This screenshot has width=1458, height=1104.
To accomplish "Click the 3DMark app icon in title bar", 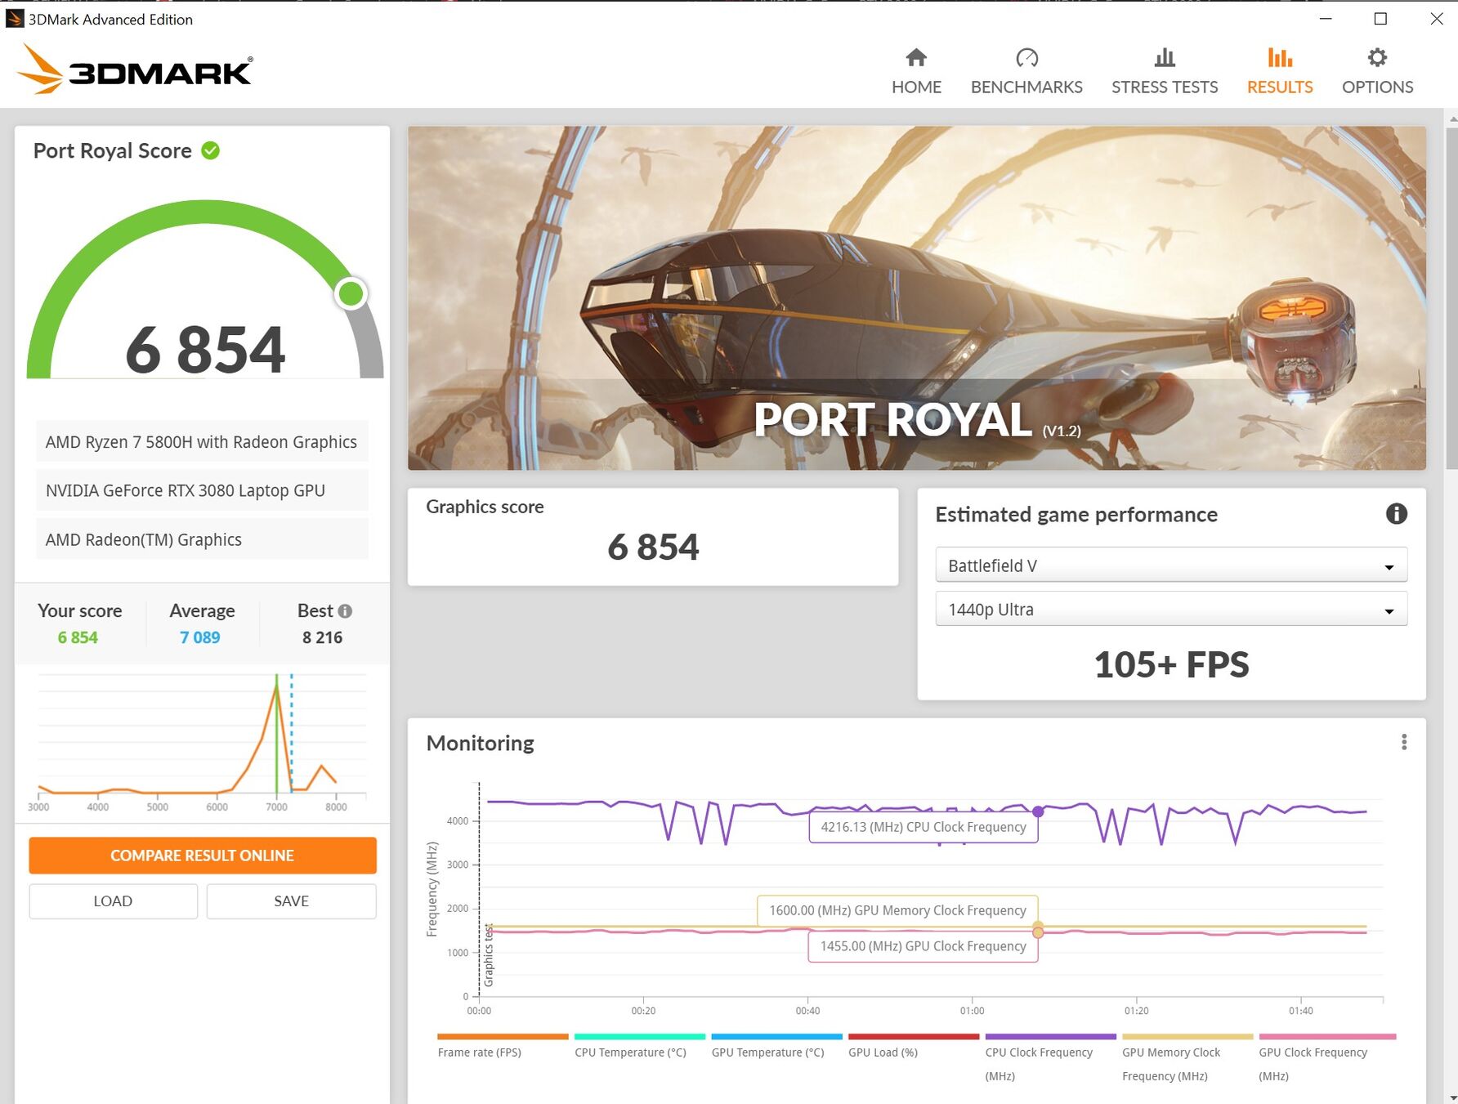I will click(15, 18).
